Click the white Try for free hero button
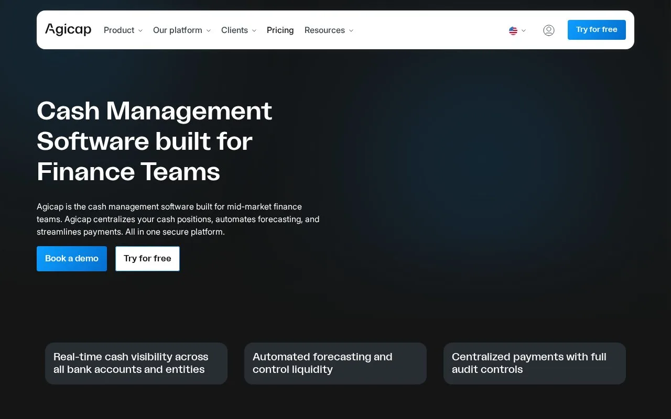The width and height of the screenshot is (671, 419). (147, 259)
